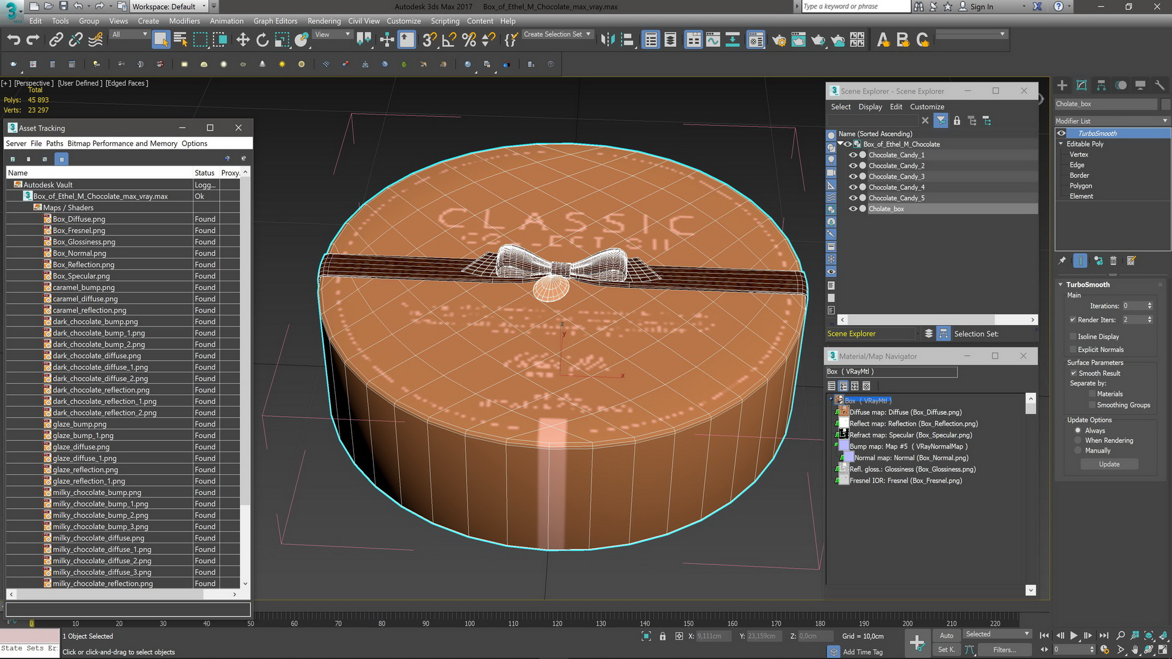This screenshot has height=659, width=1172.
Task: Open the Curve Editor icon
Action: pos(713,40)
